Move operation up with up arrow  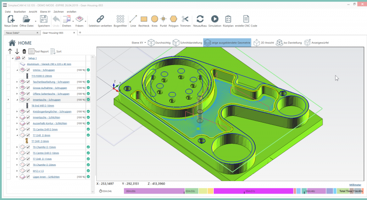click(x=10, y=51)
